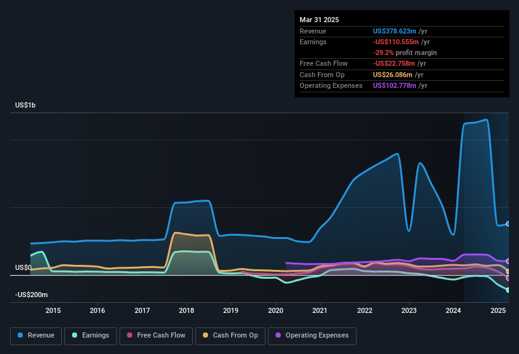
Task: Click the 2019 x-axis label
Action: pyautogui.click(x=231, y=310)
